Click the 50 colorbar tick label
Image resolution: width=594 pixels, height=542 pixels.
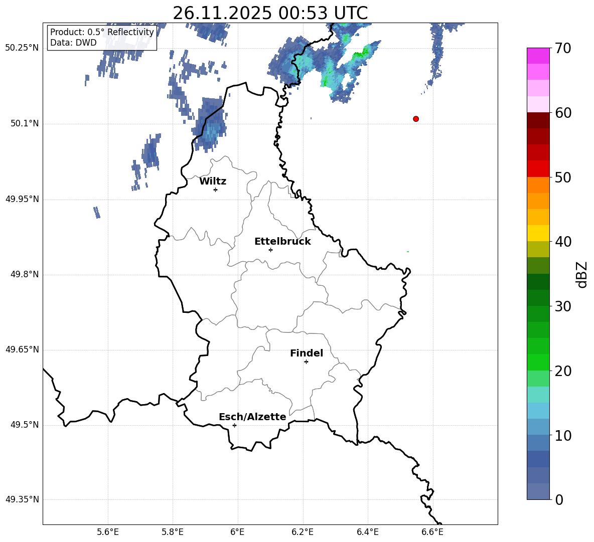[x=563, y=177]
